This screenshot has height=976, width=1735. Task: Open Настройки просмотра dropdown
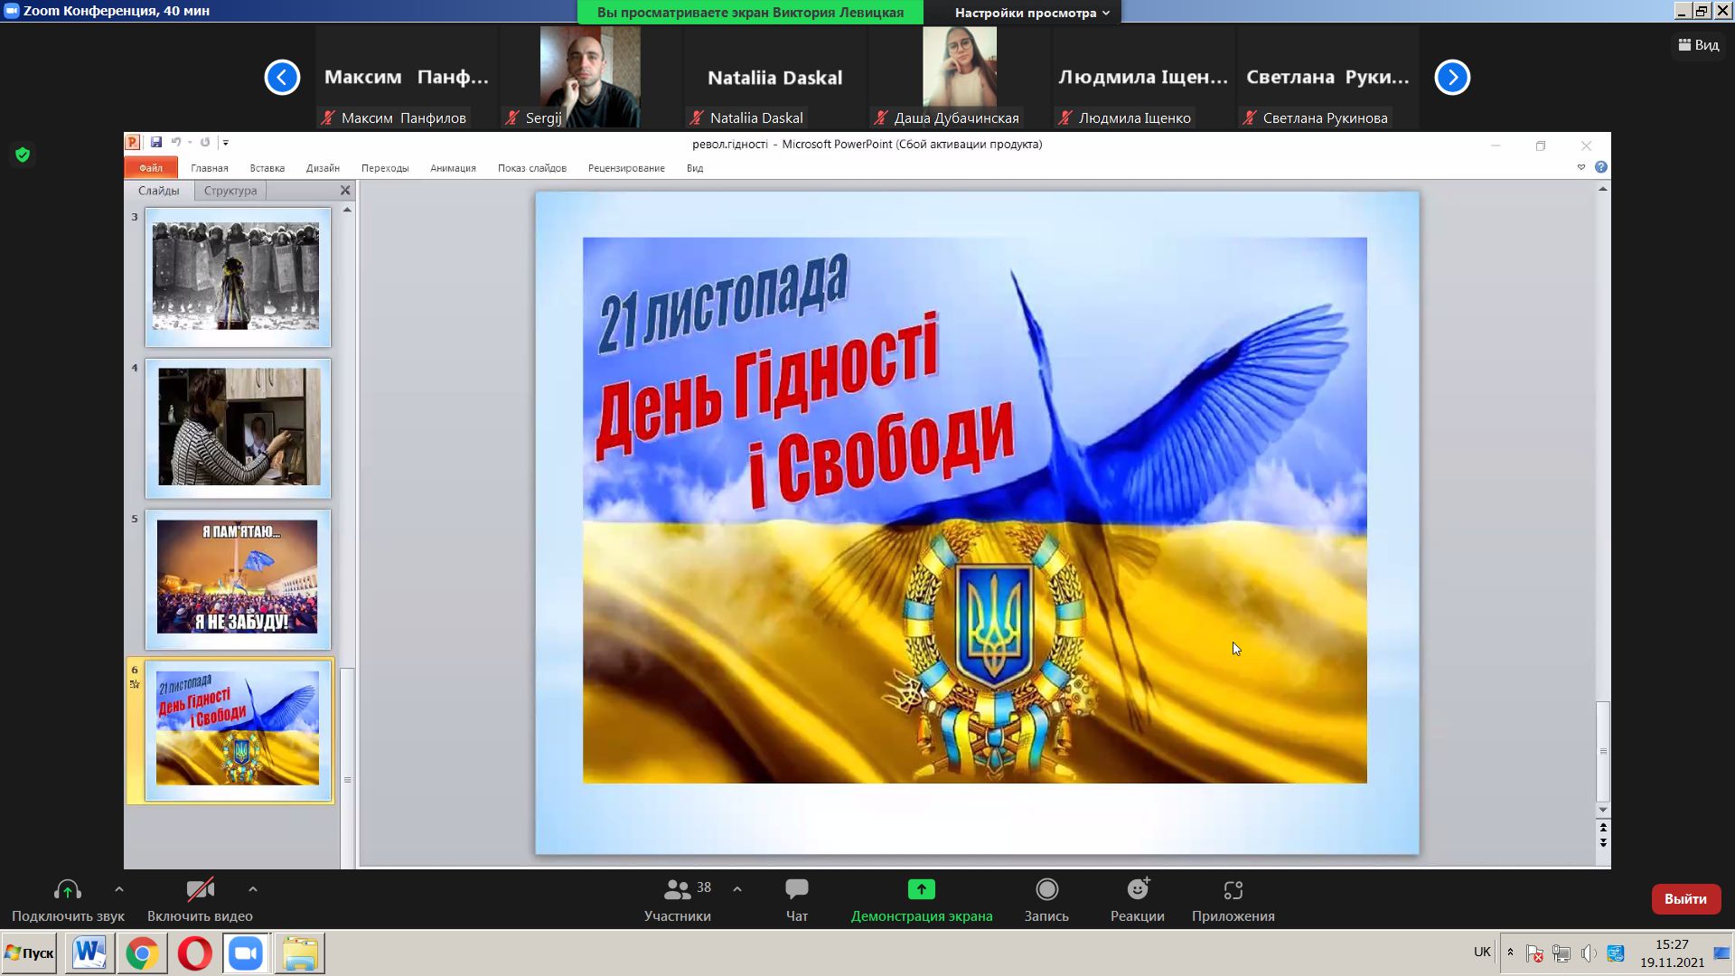(x=1031, y=13)
